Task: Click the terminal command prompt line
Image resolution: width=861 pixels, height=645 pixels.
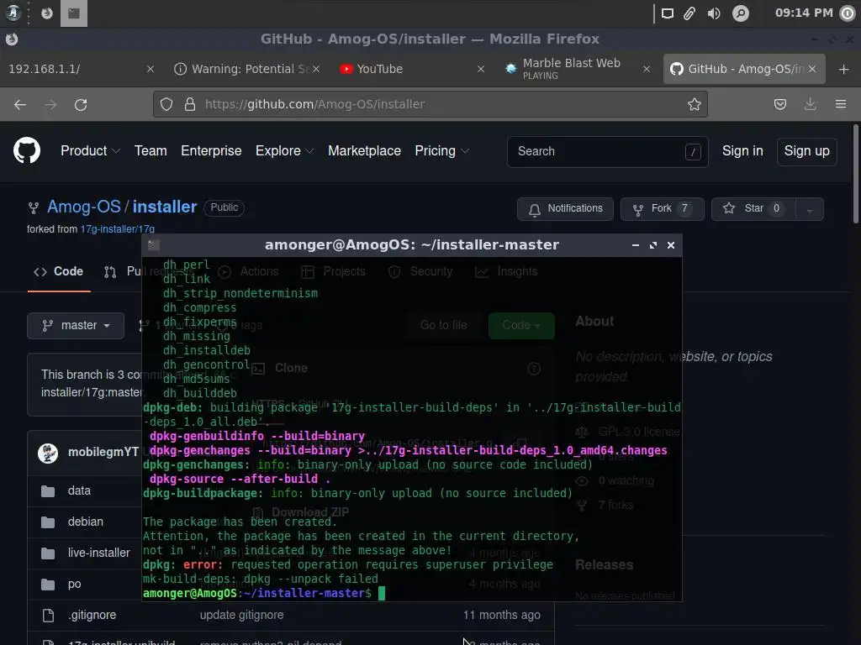Action: point(263,594)
